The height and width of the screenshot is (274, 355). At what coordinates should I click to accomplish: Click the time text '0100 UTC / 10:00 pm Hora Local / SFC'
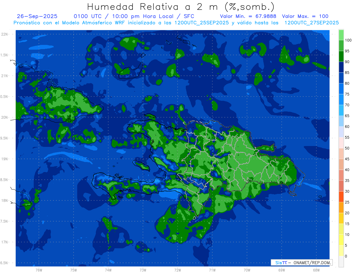(x=134, y=16)
